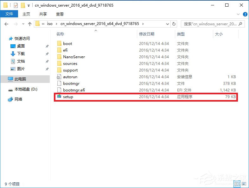Click the "1,142 KB" size cell
The width and height of the screenshot is (249, 188).
228,90
